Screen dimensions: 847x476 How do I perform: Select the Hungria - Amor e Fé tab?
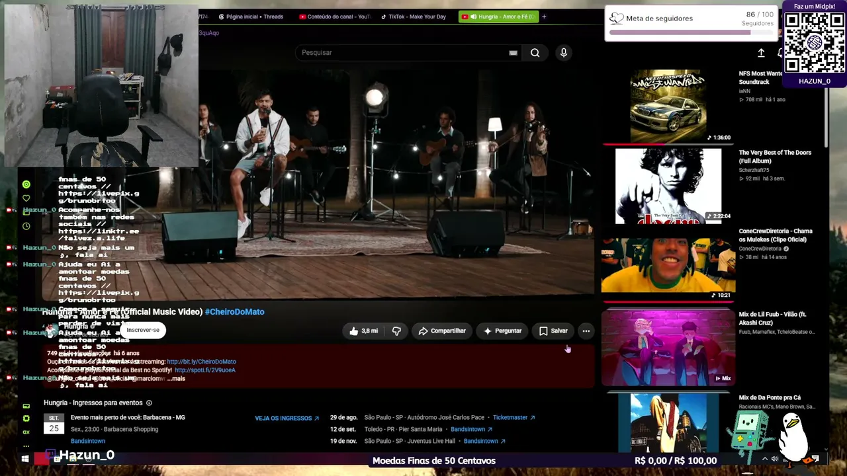coord(500,17)
